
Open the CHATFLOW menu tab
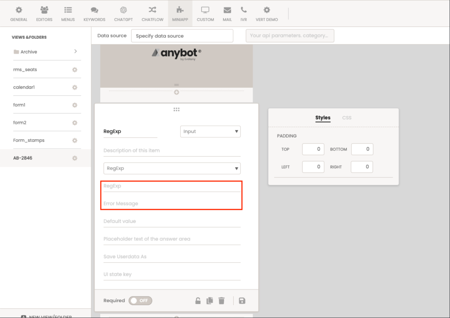152,14
